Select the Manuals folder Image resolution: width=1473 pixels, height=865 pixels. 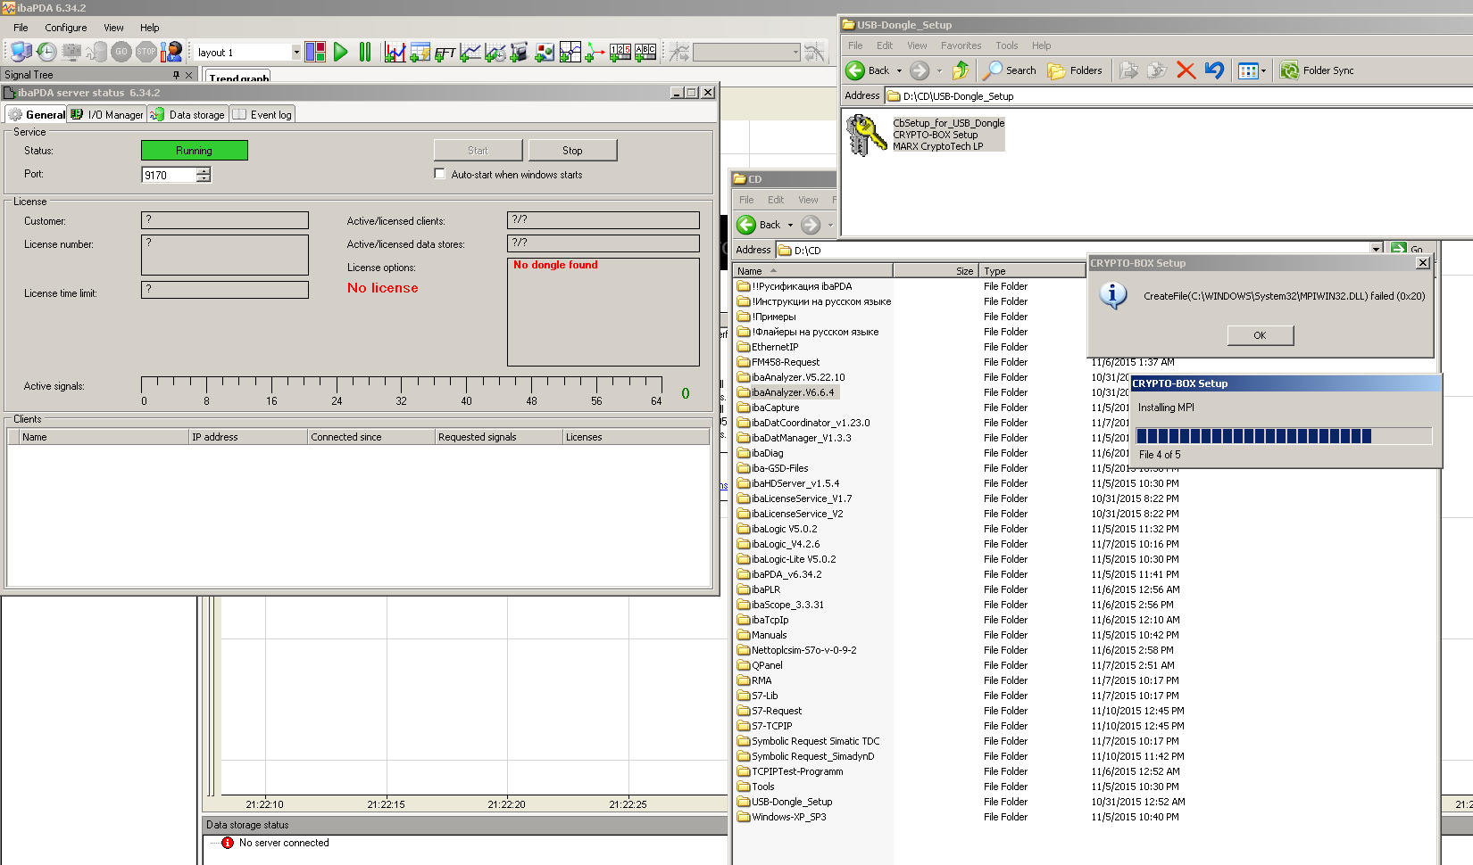[762, 635]
